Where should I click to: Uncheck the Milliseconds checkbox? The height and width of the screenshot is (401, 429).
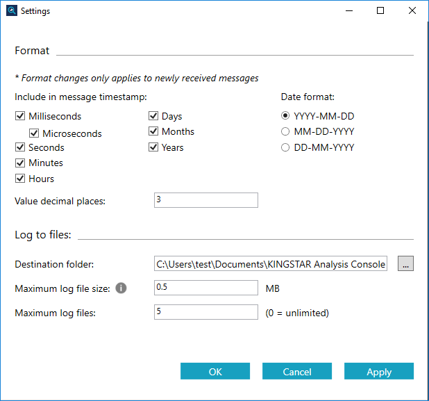[x=20, y=117]
